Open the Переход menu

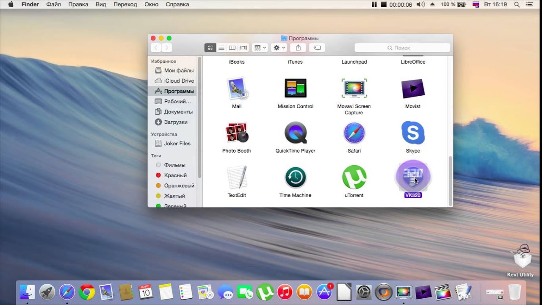point(125,5)
